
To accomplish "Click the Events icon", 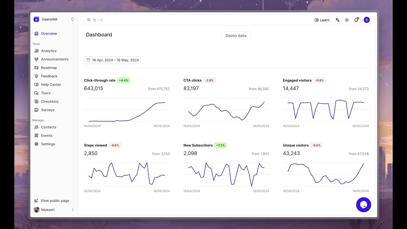I will tap(36, 135).
